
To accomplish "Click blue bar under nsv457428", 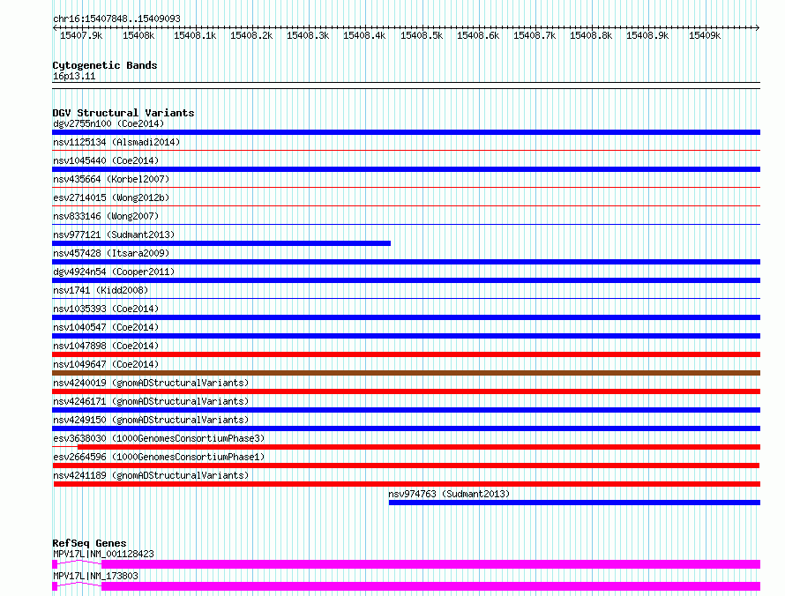I will click(406, 262).
